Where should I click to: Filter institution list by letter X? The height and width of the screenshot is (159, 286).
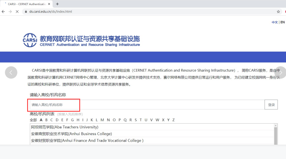tap(163, 120)
